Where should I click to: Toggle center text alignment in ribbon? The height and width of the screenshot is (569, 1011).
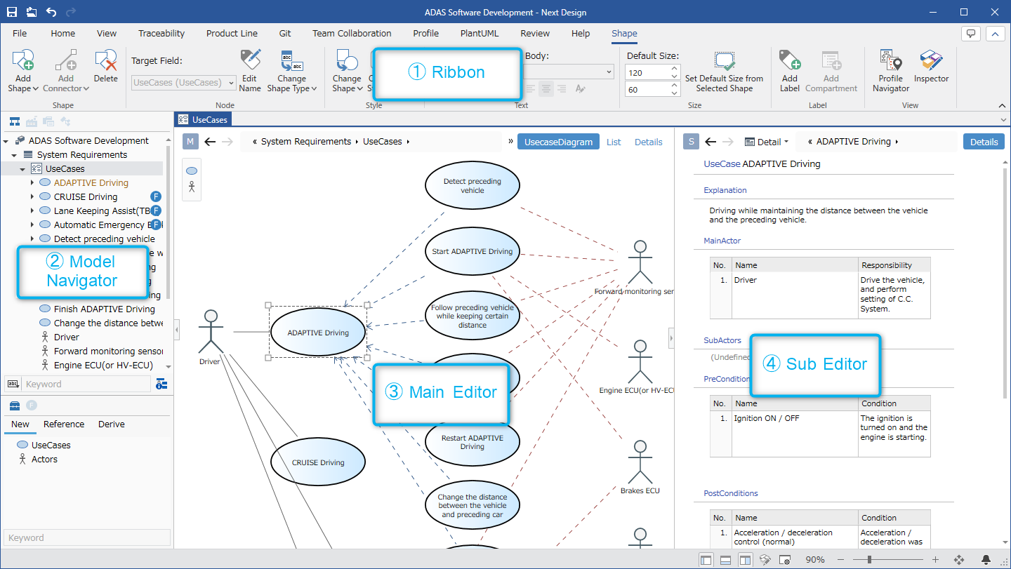pos(546,89)
